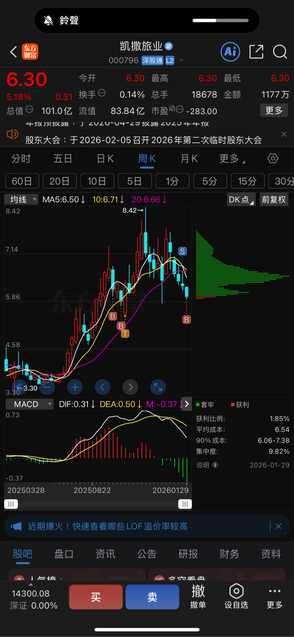
Task: Tap the back arrow icon
Action: 13,52
